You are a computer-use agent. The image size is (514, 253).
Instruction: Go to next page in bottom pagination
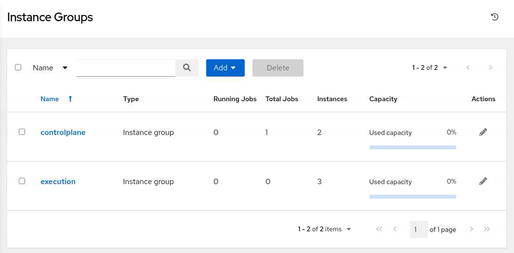click(x=472, y=229)
